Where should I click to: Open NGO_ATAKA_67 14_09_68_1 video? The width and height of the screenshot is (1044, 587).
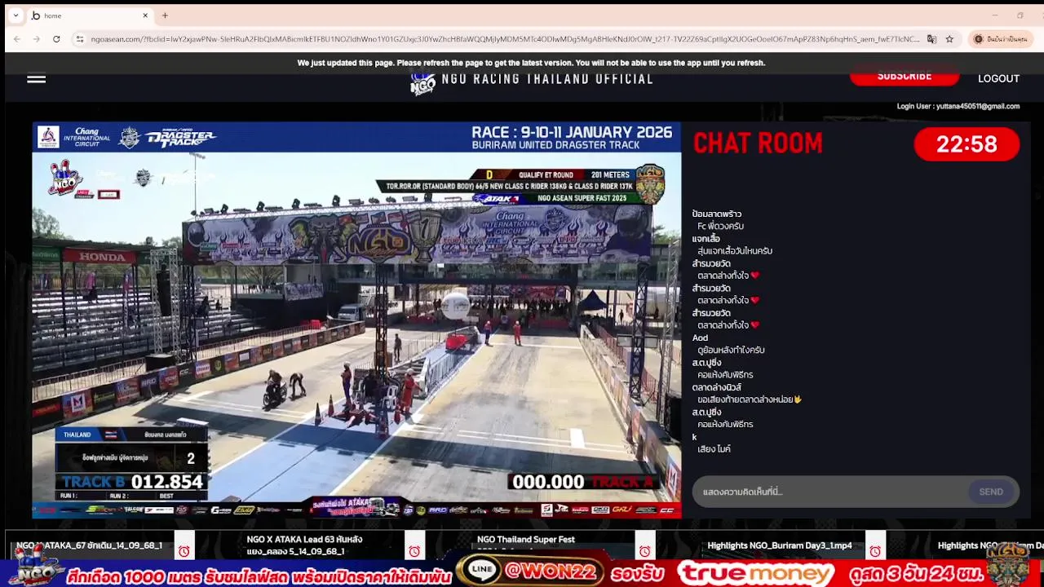tap(90, 545)
